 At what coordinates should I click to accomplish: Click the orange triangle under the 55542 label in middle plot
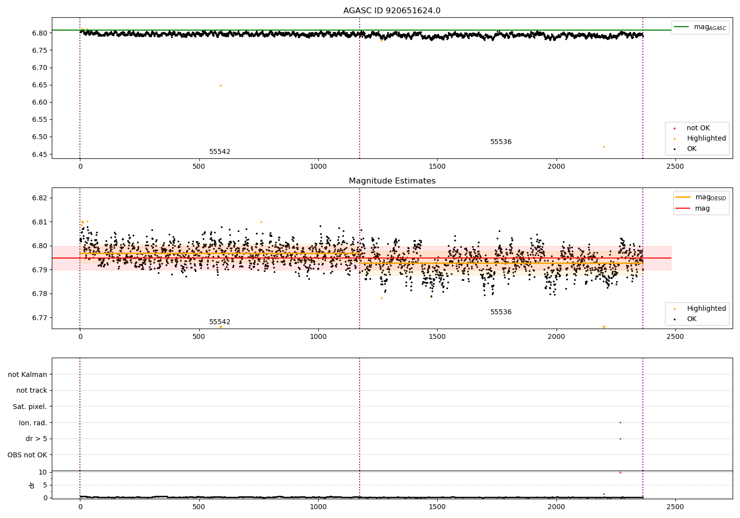pyautogui.click(x=221, y=327)
